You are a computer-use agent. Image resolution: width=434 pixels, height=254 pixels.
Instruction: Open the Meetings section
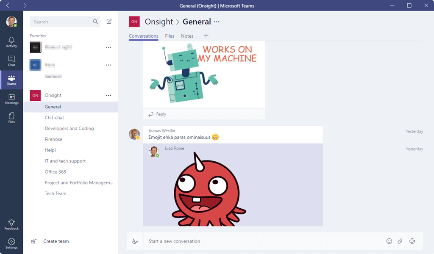tap(11, 99)
